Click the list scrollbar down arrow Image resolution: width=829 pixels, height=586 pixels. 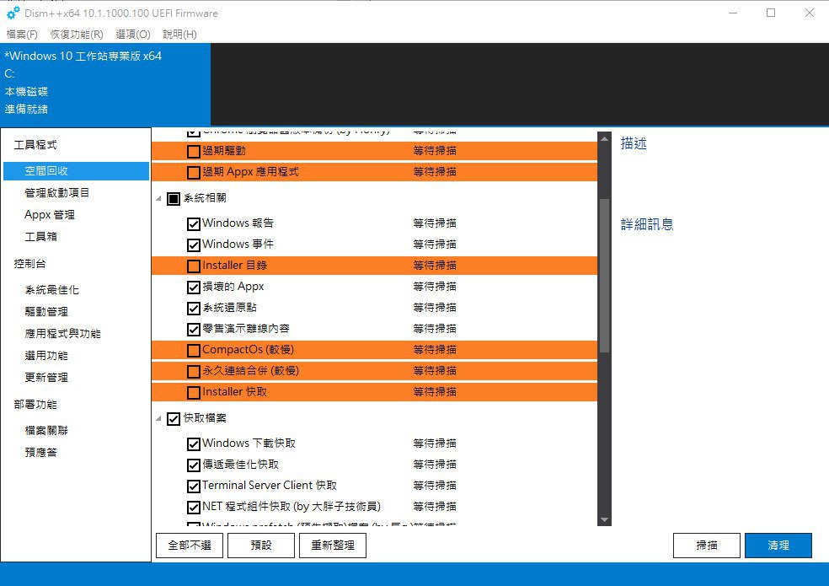(x=604, y=519)
